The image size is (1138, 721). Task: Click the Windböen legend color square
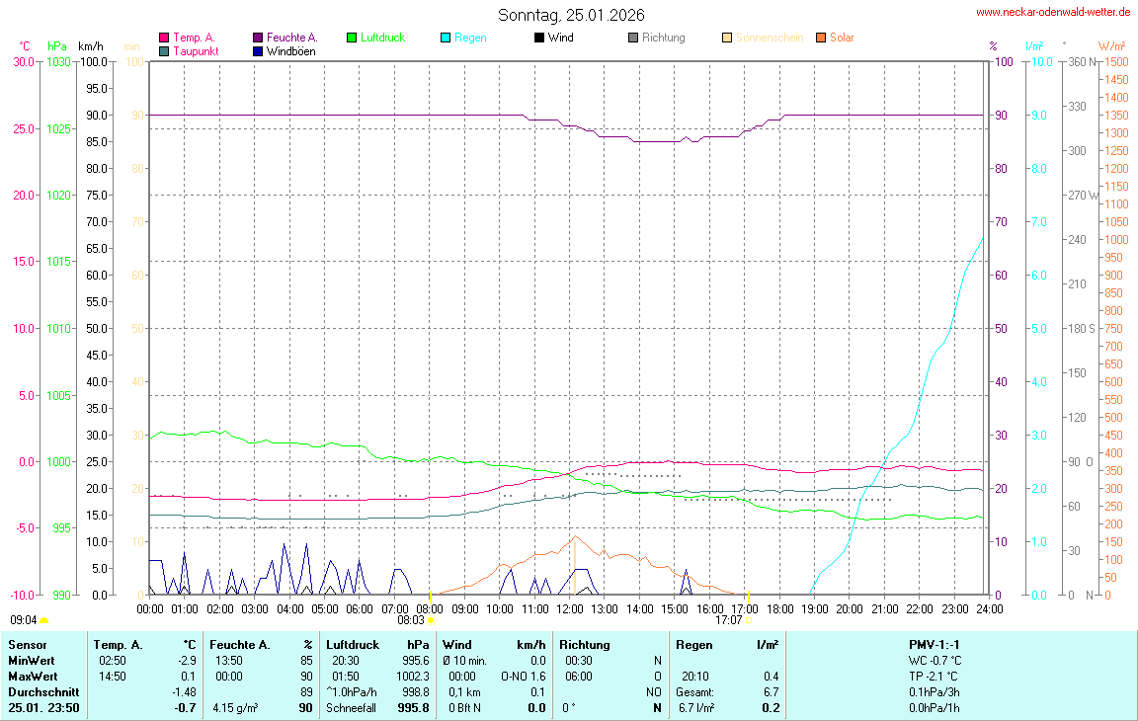point(258,50)
